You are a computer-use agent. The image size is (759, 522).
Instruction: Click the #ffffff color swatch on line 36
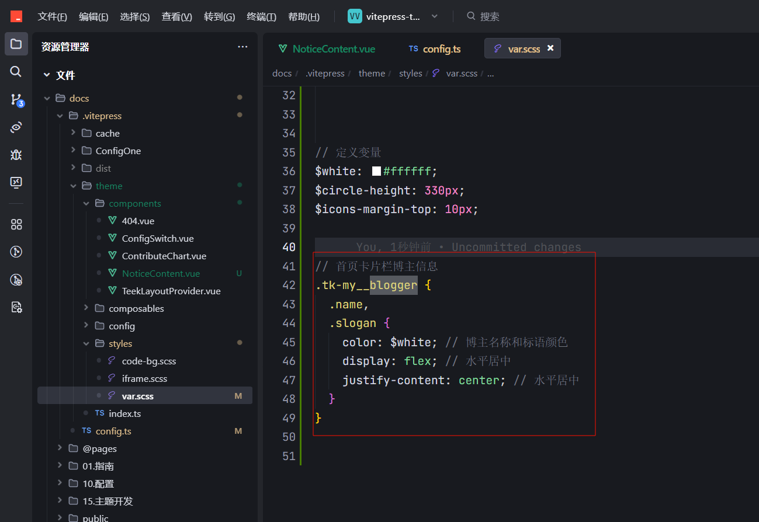click(x=376, y=172)
